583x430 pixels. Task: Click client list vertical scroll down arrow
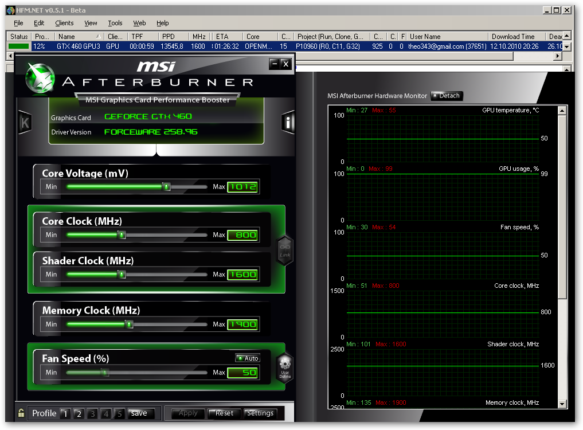566,47
